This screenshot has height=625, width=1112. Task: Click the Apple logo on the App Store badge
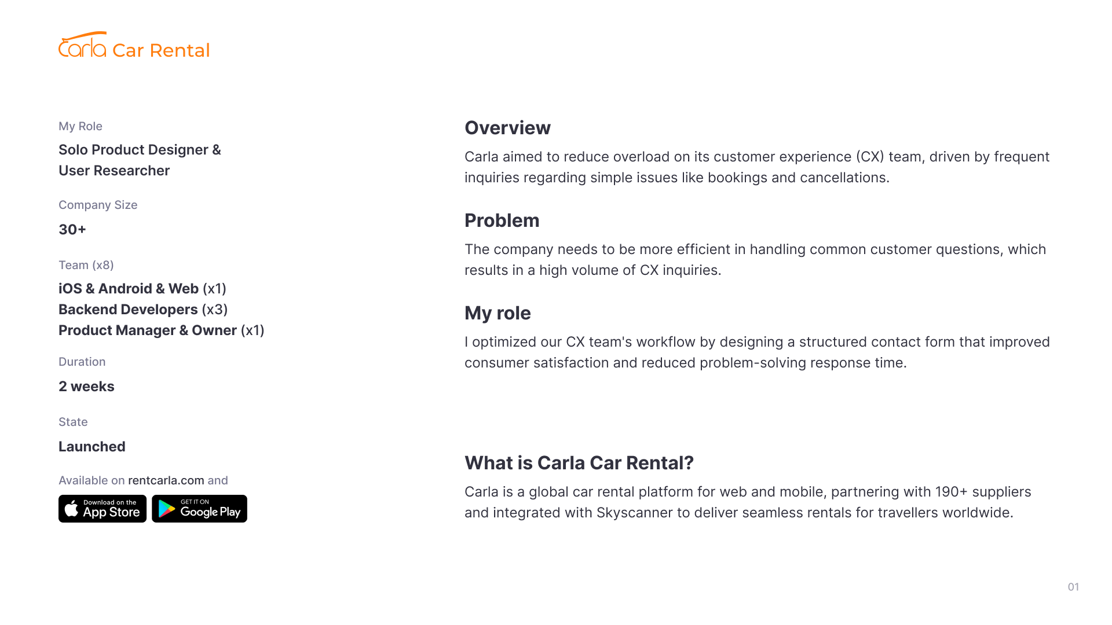(x=72, y=509)
